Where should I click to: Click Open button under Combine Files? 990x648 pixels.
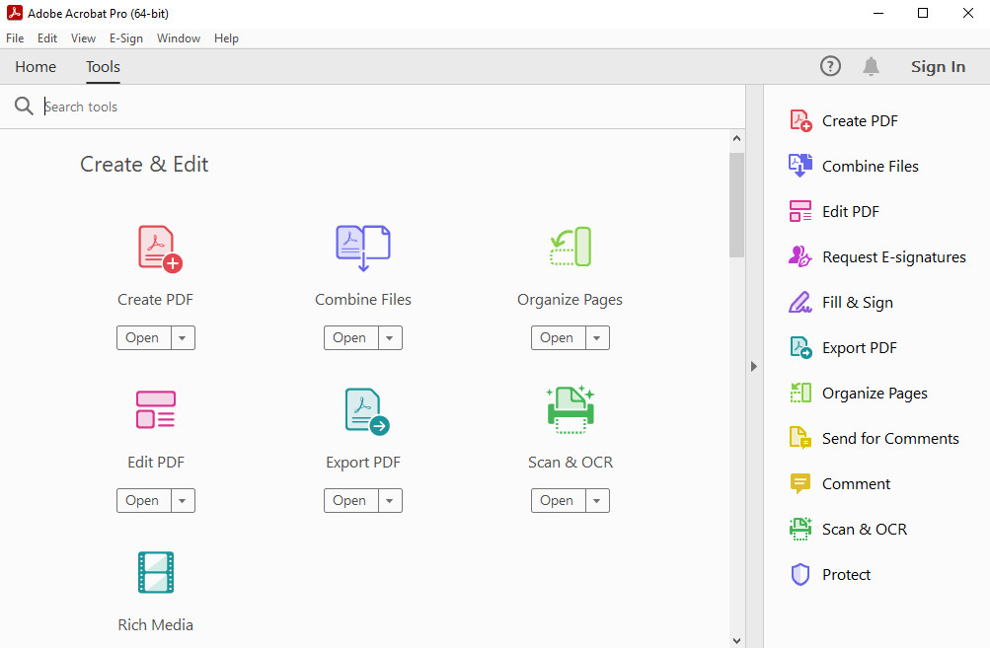tap(351, 338)
